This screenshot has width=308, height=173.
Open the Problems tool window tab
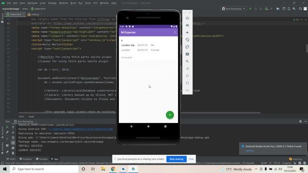click(x=26, y=159)
